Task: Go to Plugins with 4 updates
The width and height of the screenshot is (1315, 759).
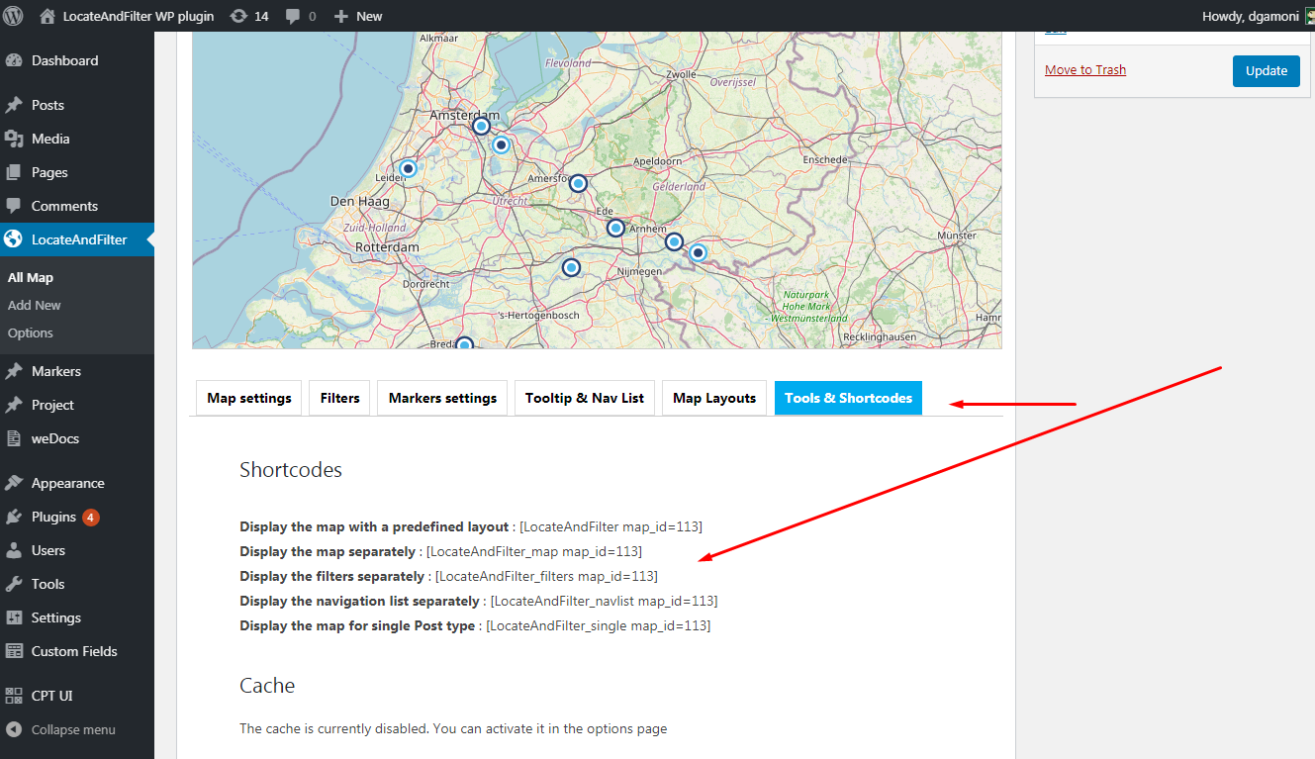Action: 53,517
